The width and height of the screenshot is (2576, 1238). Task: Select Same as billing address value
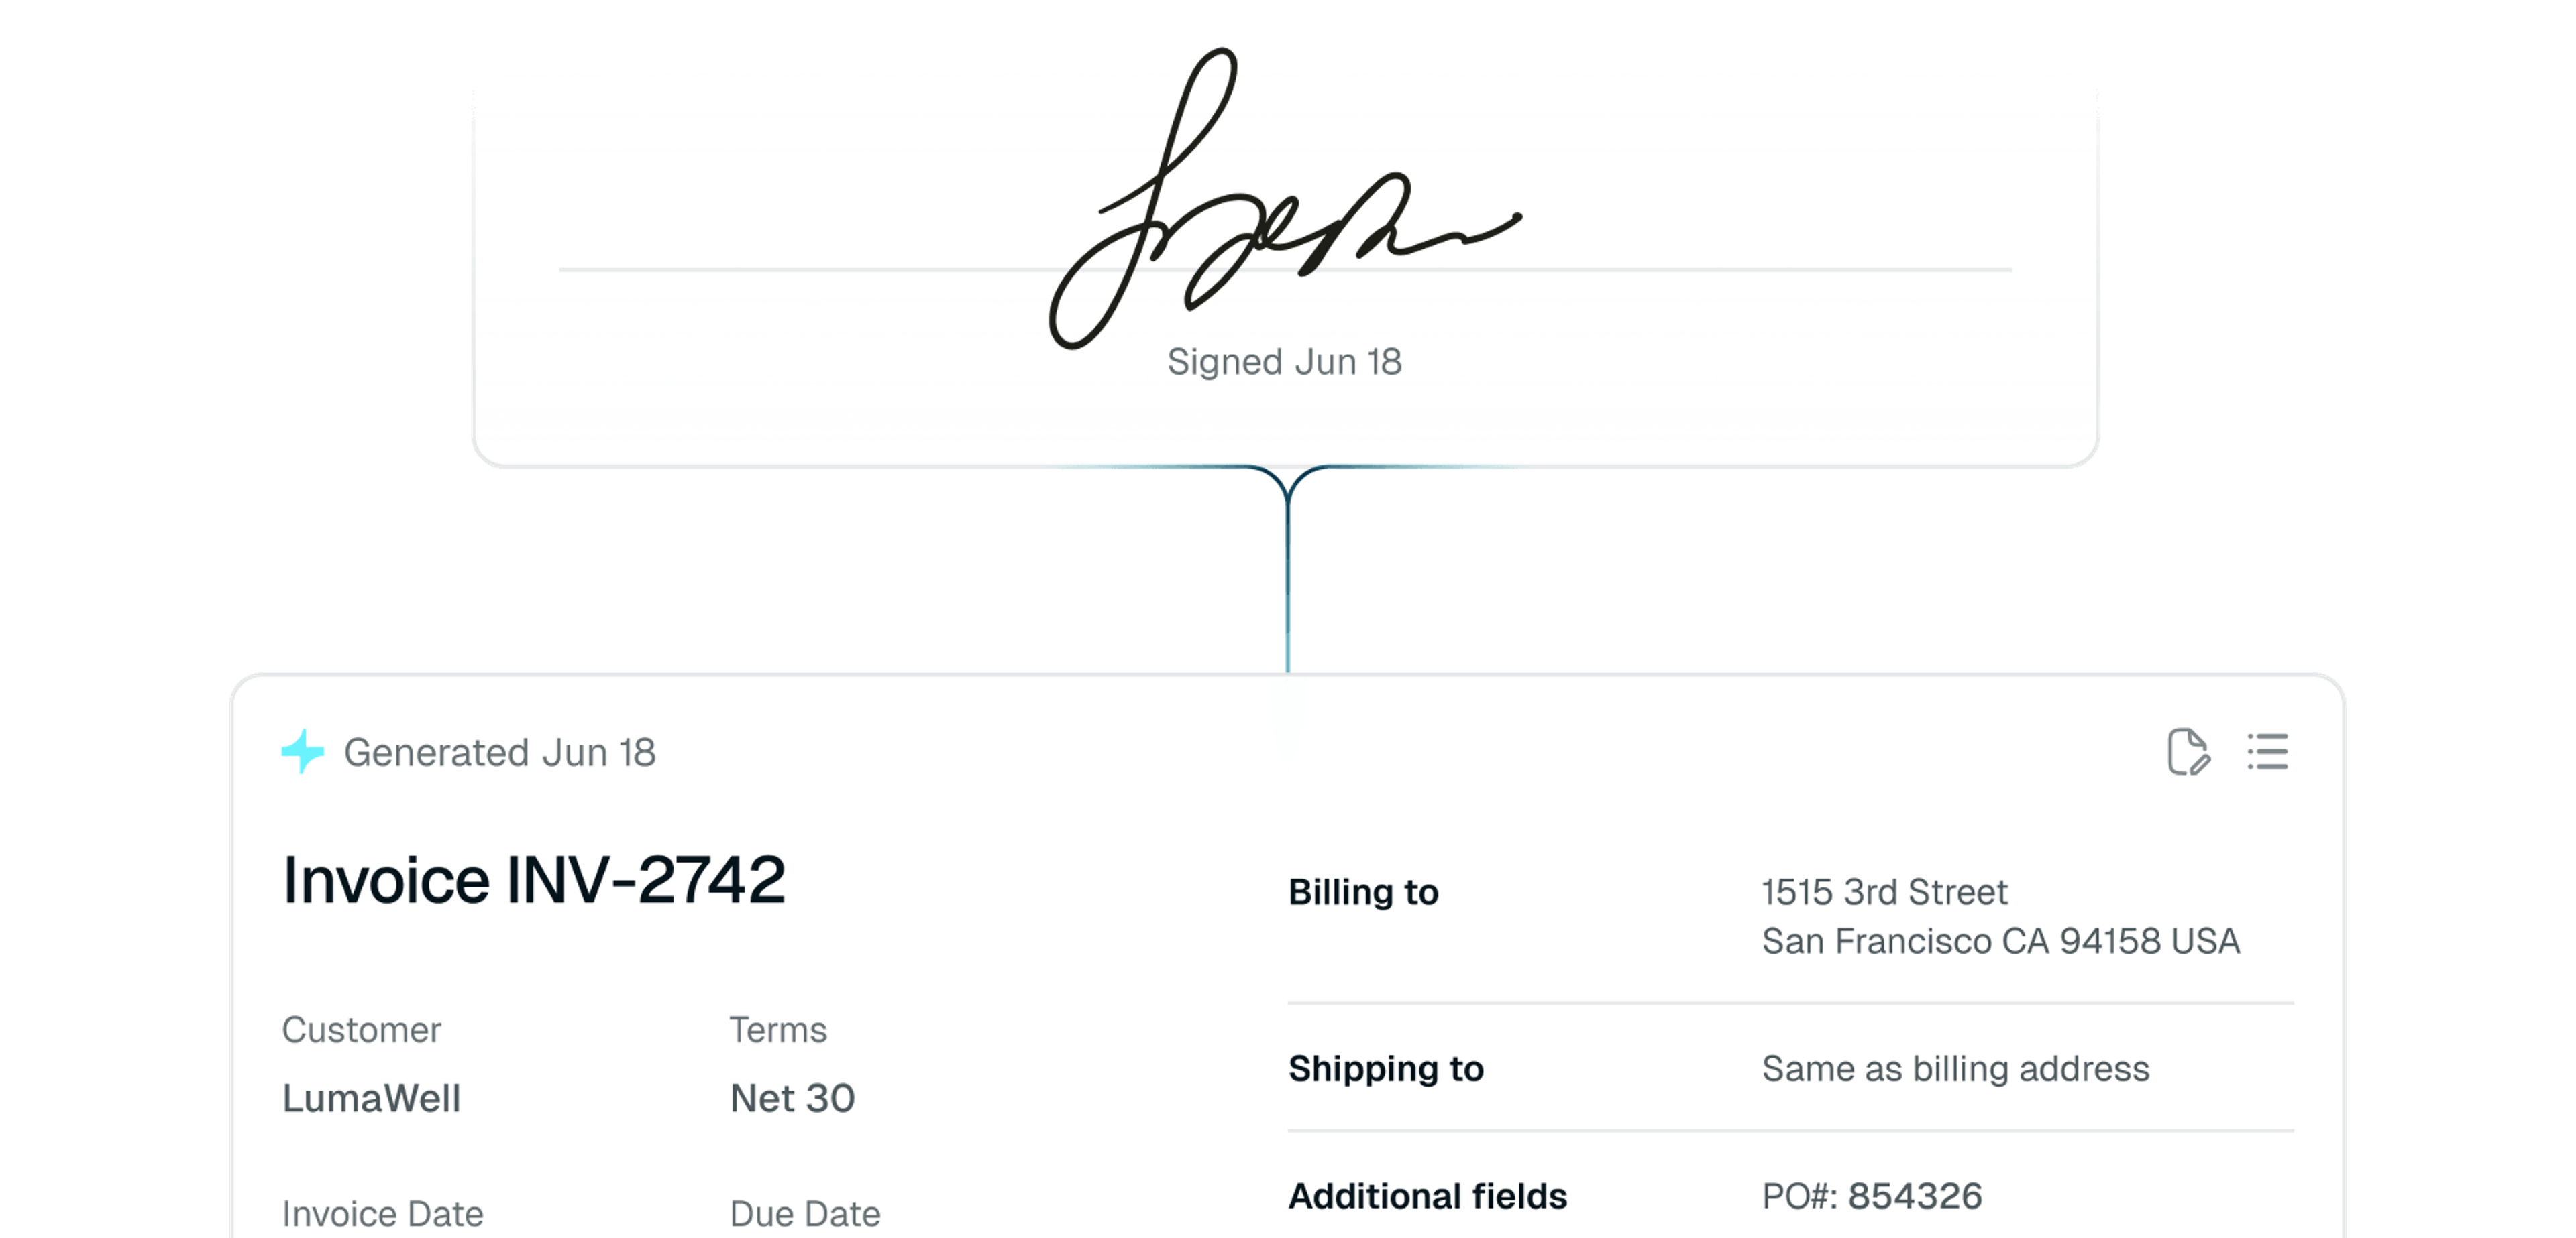(x=1955, y=1069)
